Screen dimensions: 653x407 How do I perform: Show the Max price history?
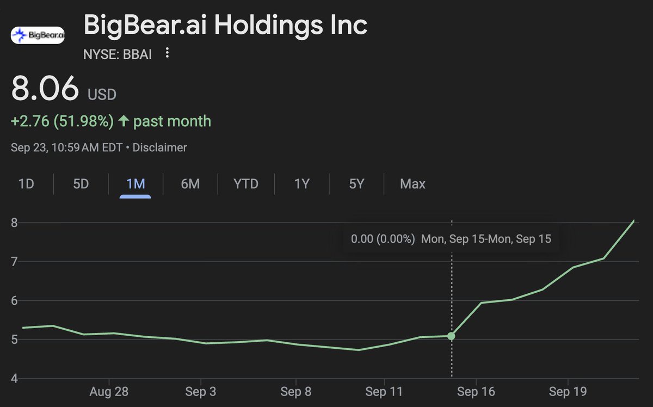coord(412,184)
